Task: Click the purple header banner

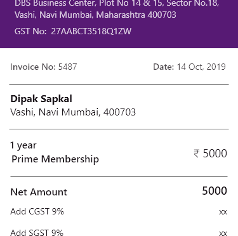Action: [x=119, y=24]
